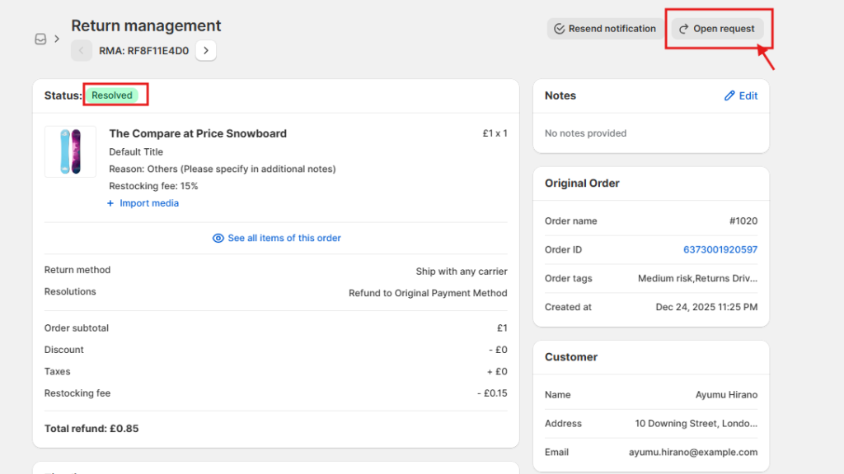Viewport: 844px width, 474px height.
Task: Expand the breadcrumb chevron after the inbox icon
Action: (x=56, y=39)
